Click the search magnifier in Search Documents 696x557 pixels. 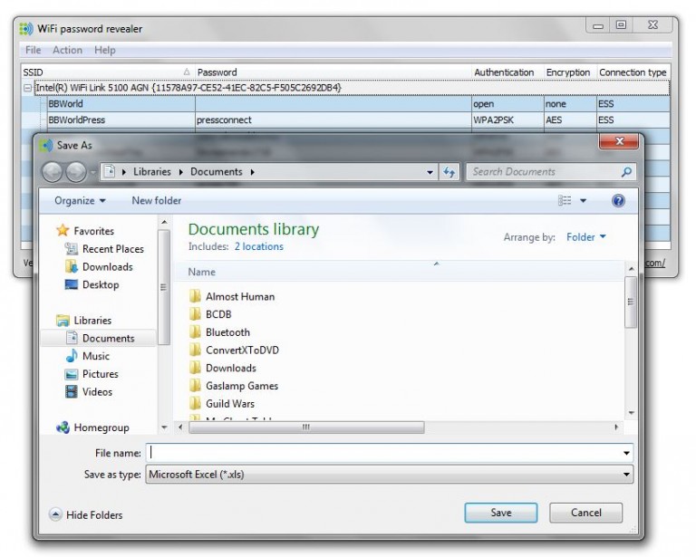click(x=626, y=171)
